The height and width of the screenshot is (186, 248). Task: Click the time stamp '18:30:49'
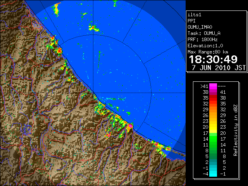tap(213, 59)
